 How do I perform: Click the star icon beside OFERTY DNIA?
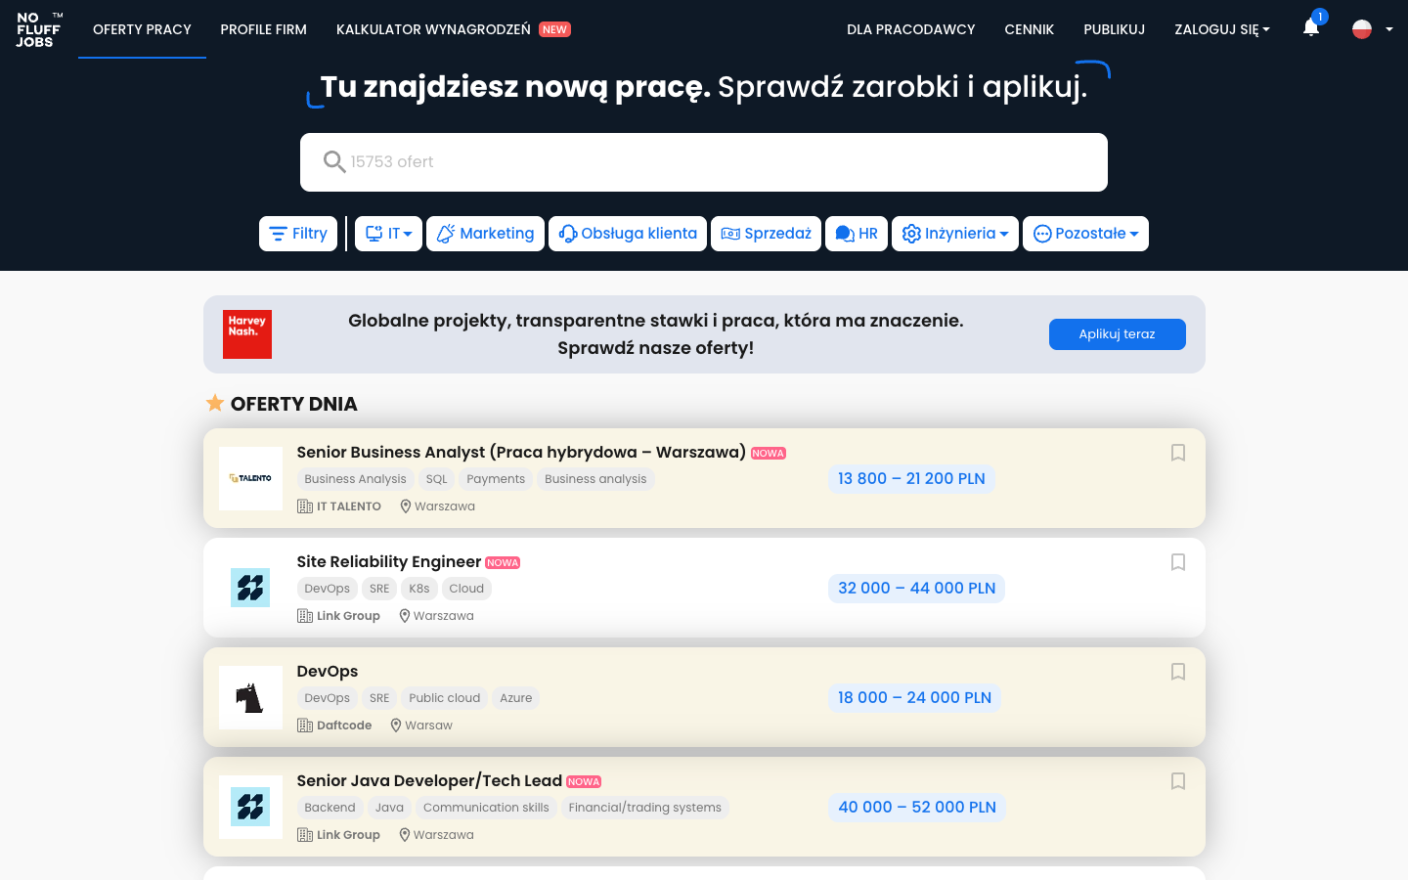[215, 403]
